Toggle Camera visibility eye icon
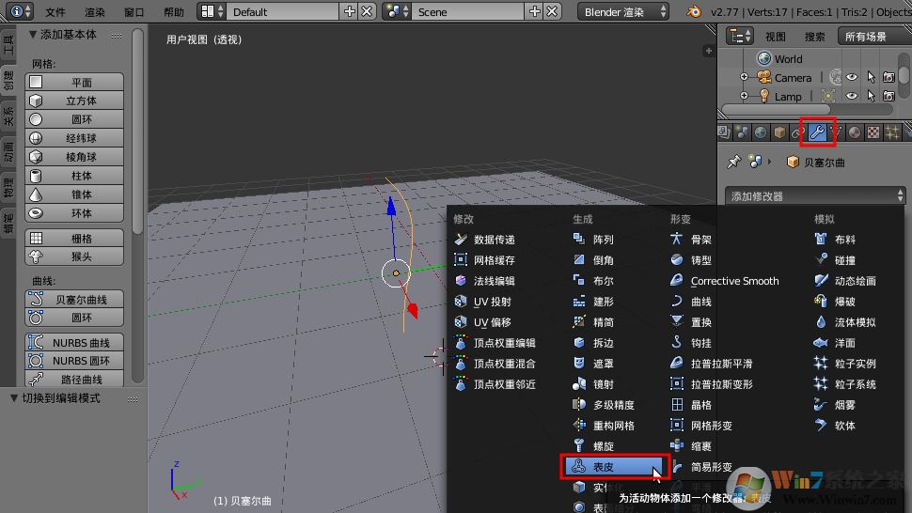This screenshot has width=912, height=513. (852, 77)
